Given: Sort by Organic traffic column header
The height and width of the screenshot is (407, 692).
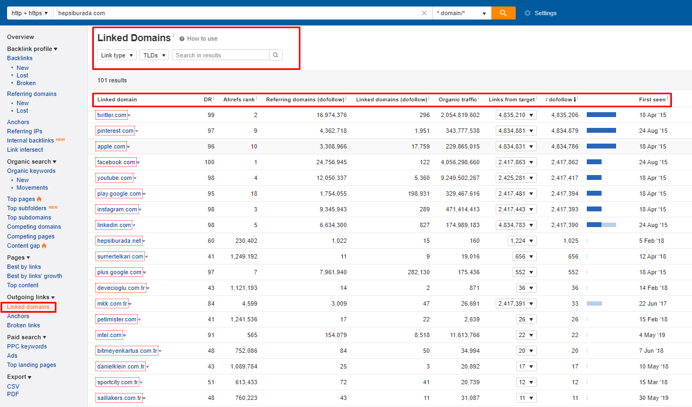Looking at the screenshot, I should click(458, 99).
